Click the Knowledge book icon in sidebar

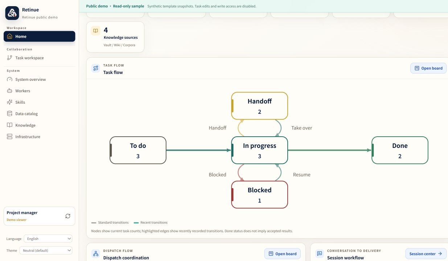(10, 125)
